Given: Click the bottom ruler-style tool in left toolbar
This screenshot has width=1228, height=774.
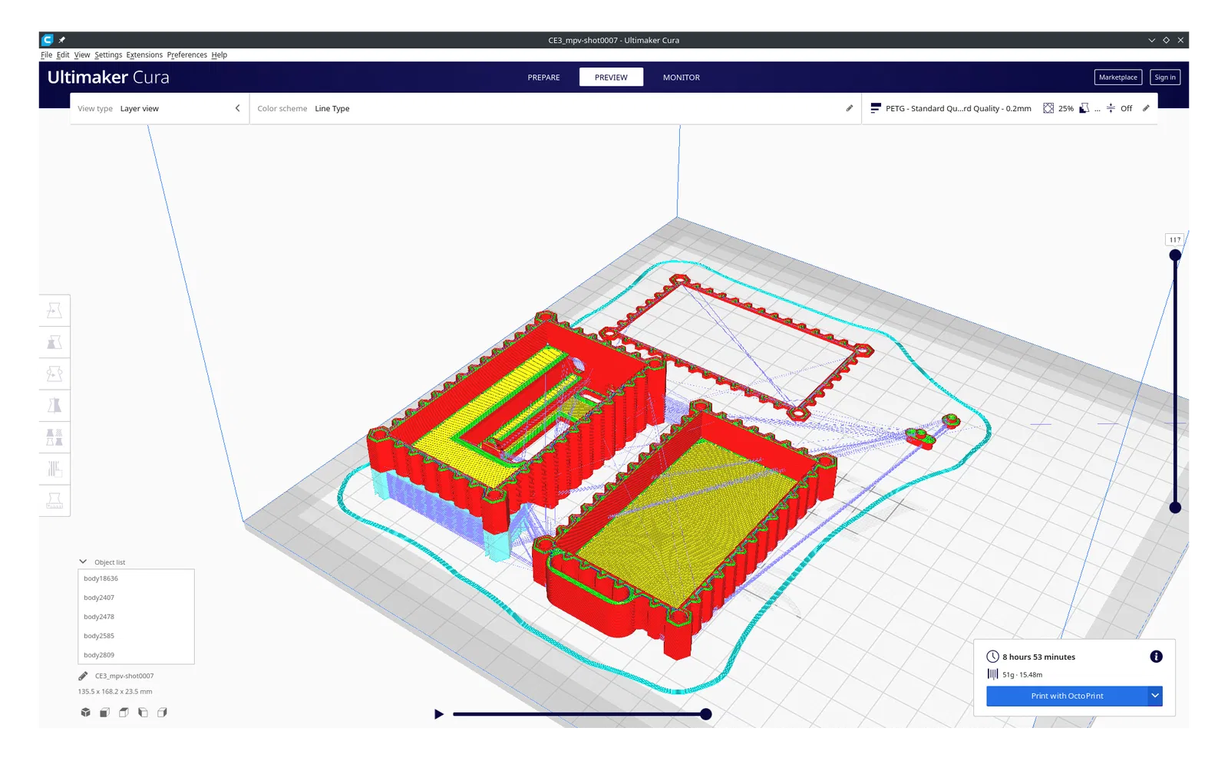Looking at the screenshot, I should tap(54, 500).
